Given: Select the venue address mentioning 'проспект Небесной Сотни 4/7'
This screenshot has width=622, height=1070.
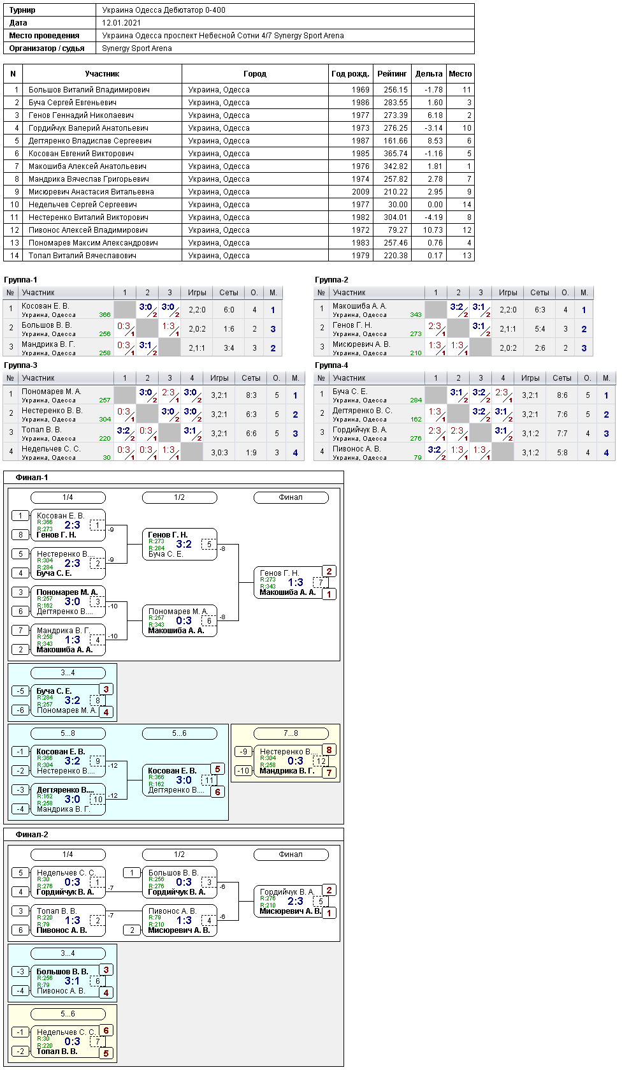Looking at the screenshot, I should tap(223, 36).
